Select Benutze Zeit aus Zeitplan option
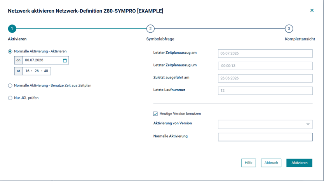This screenshot has width=324, height=181. 10,85
